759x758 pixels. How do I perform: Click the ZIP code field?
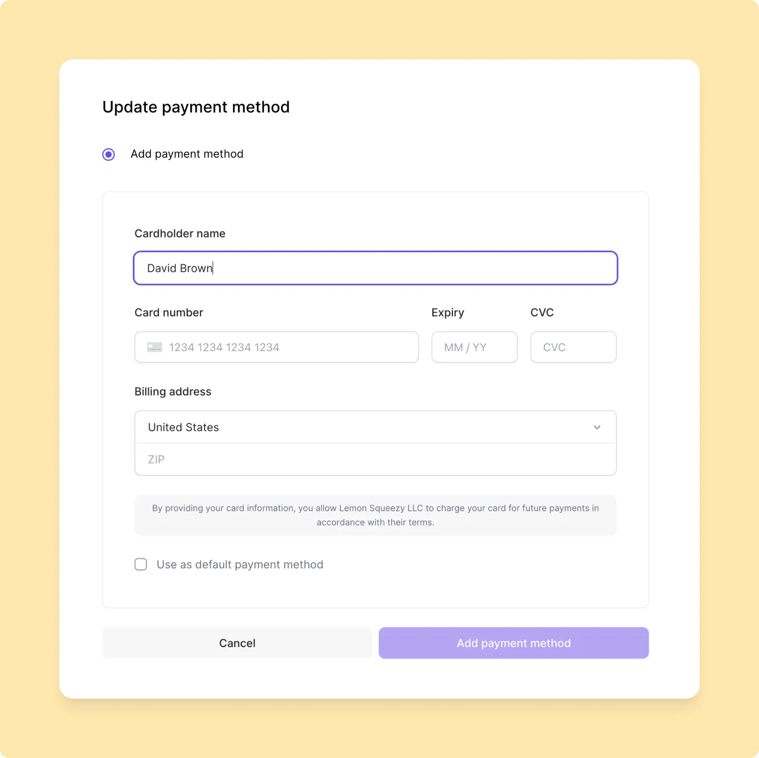pos(375,459)
